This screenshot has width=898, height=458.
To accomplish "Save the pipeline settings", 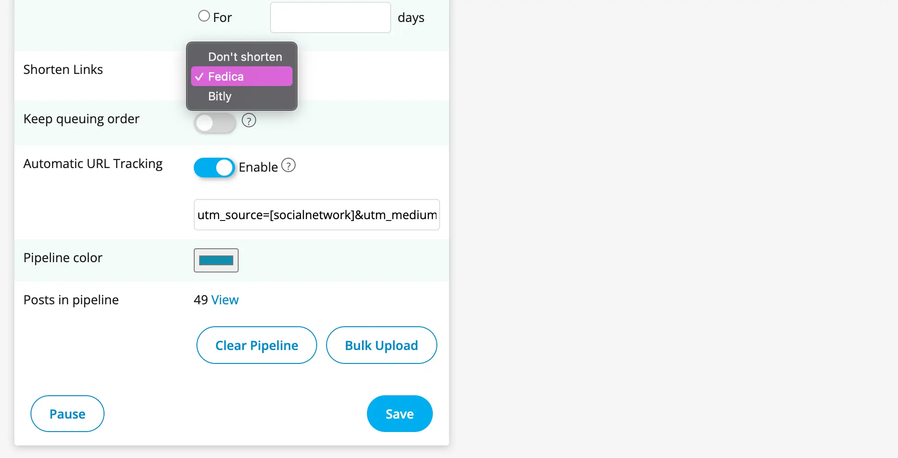I will (400, 414).
